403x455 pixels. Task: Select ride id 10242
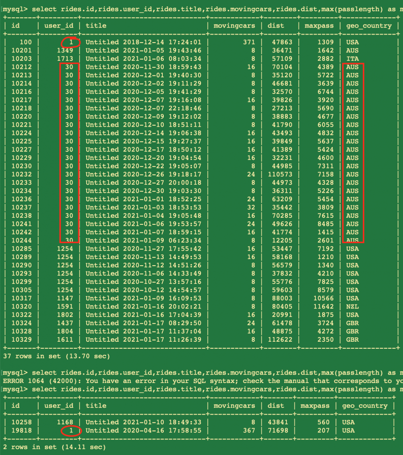pyautogui.click(x=21, y=232)
